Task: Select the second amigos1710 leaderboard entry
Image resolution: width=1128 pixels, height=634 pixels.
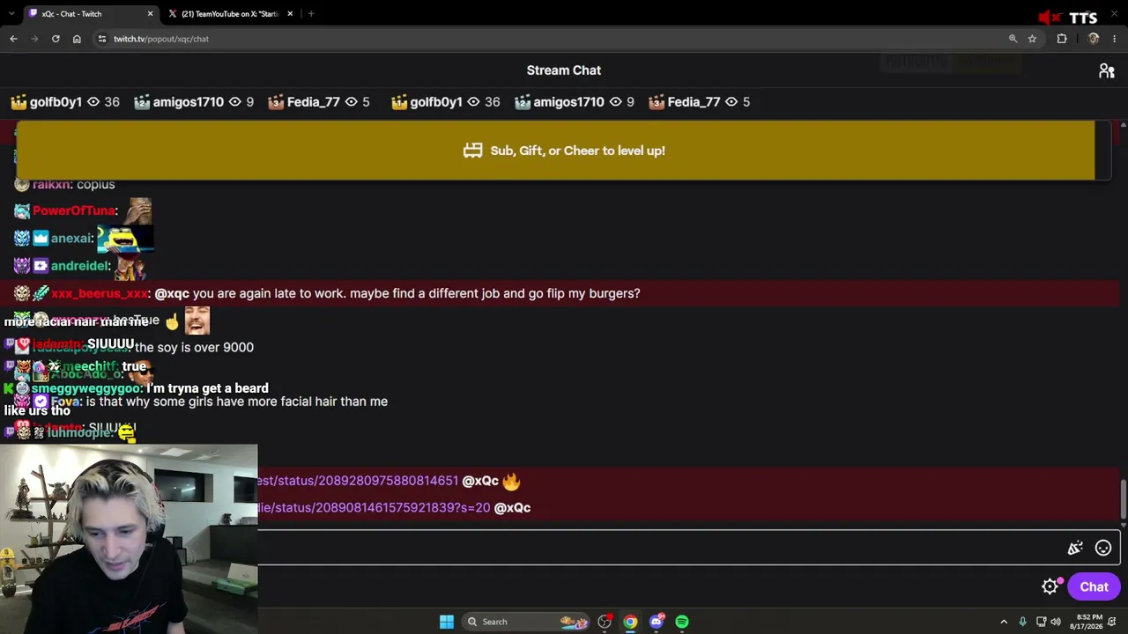Action: pyautogui.click(x=574, y=102)
